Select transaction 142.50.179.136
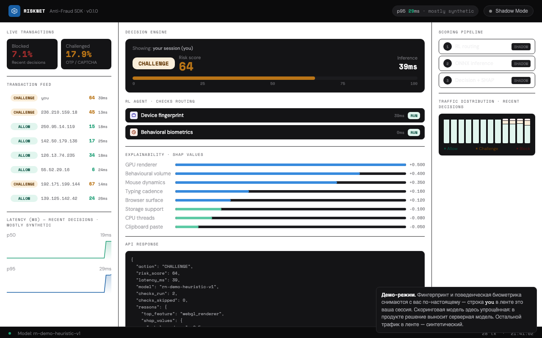The width and height of the screenshot is (542, 338). [x=59, y=141]
